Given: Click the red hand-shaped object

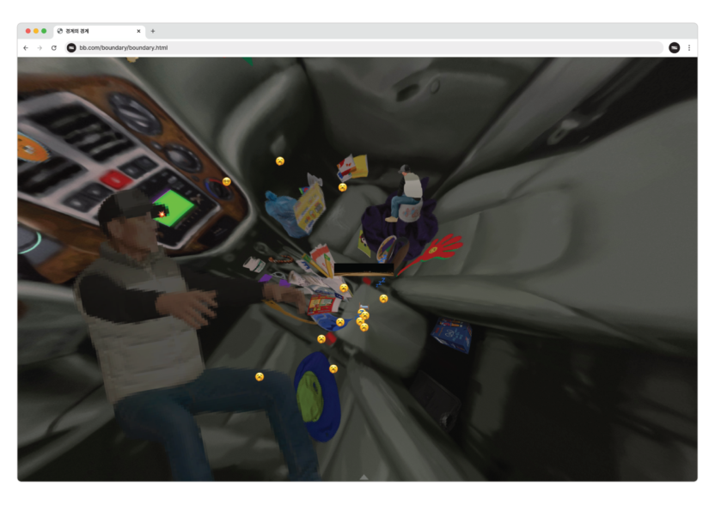Looking at the screenshot, I should coord(436,250).
